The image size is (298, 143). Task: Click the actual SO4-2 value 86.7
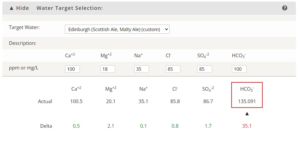pyautogui.click(x=208, y=101)
